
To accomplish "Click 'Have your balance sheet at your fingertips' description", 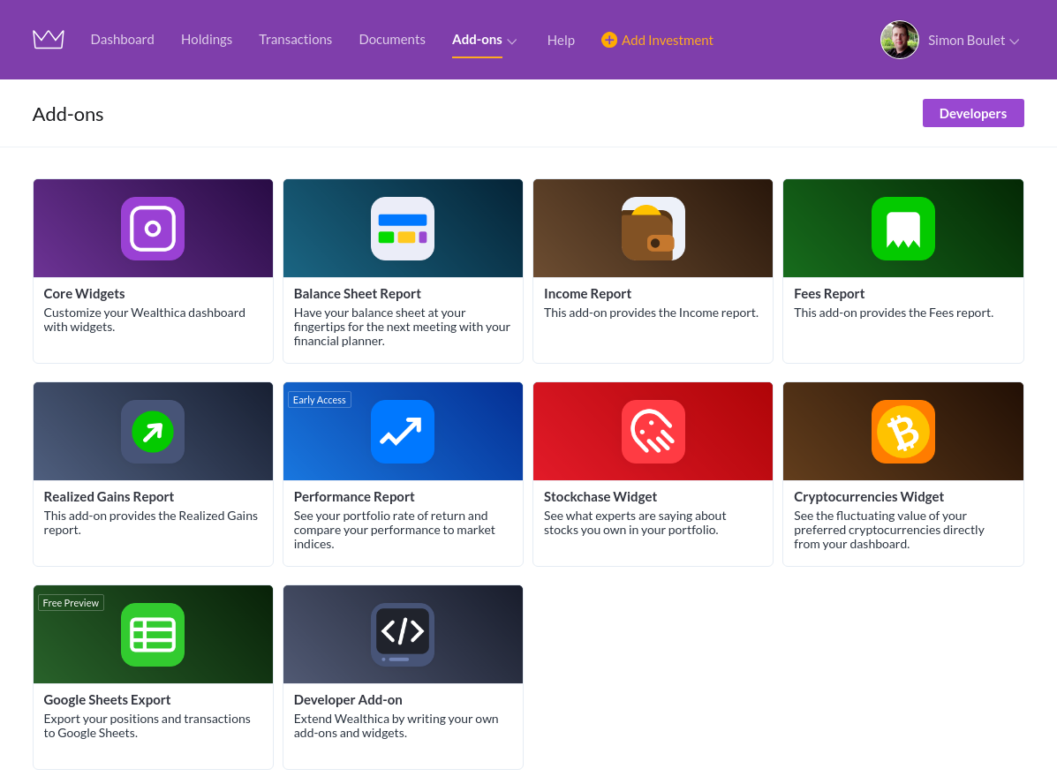I will 402,327.
